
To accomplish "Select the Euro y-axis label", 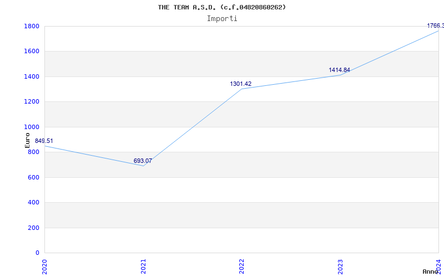I will 28,140.
